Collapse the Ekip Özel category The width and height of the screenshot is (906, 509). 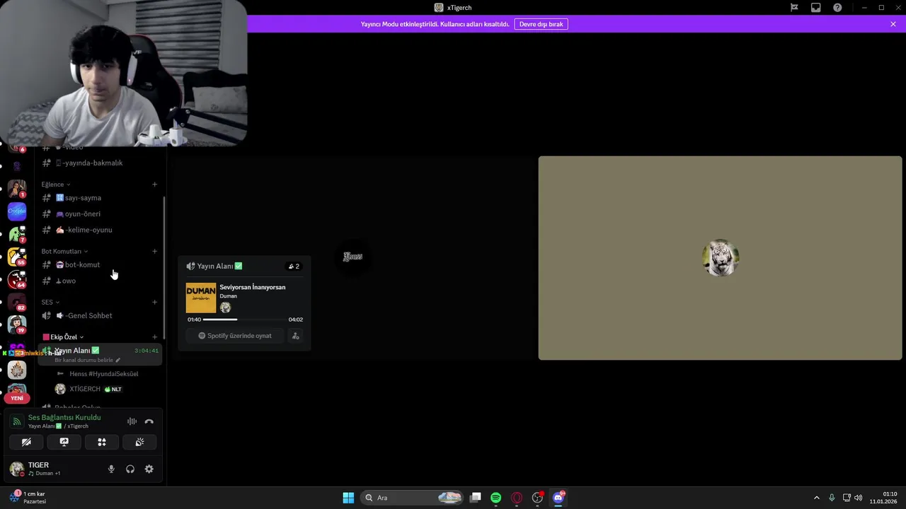click(64, 337)
